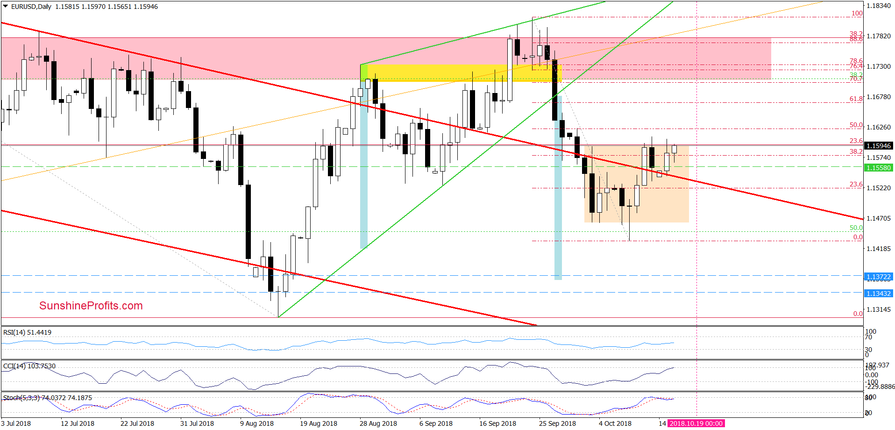
Task: Click the 4 Oct 2018 date label
Action: coord(615,423)
